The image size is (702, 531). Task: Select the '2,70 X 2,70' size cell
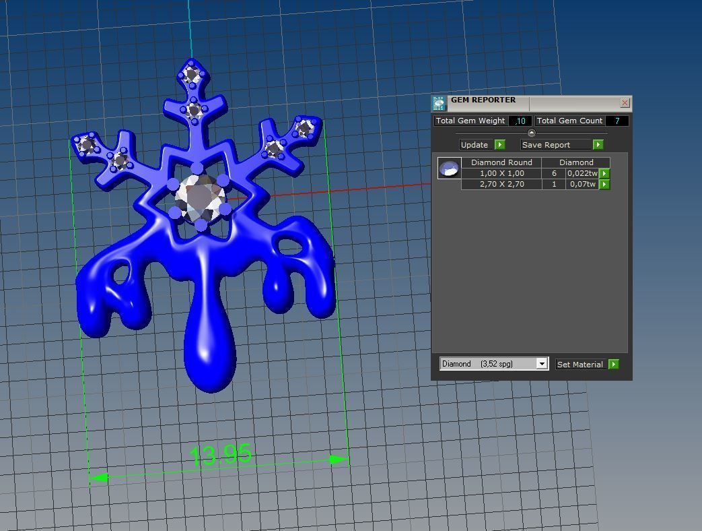pyautogui.click(x=501, y=184)
